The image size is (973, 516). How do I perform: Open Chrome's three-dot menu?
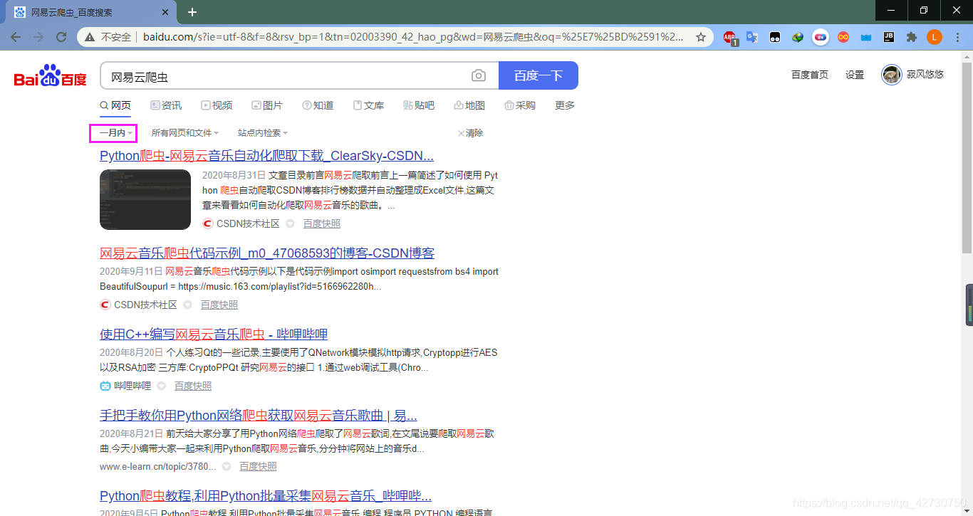tap(957, 37)
